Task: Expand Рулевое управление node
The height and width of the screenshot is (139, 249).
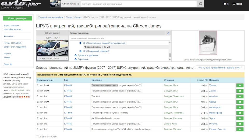Action: tap(75, 55)
